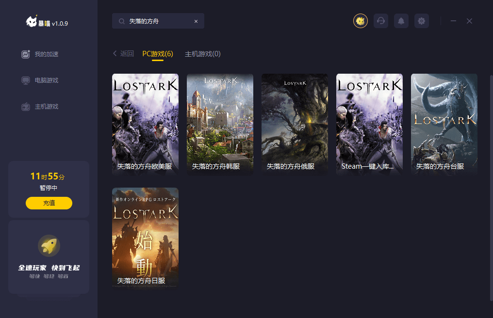Screen dimensions: 493x318
Task: Go to 电脑游戏 sidebar section
Action: (x=46, y=80)
